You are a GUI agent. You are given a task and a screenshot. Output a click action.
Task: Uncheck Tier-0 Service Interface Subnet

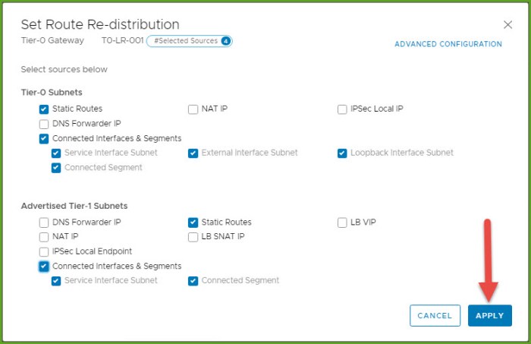tap(56, 153)
